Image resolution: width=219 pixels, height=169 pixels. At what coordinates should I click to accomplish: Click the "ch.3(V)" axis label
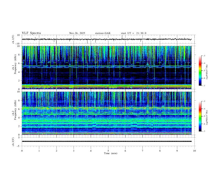click(13, 142)
